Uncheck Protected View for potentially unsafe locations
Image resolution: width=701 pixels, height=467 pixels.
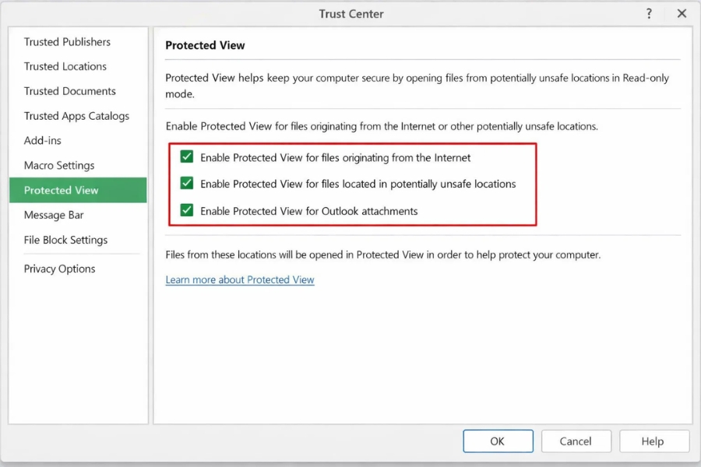(186, 184)
